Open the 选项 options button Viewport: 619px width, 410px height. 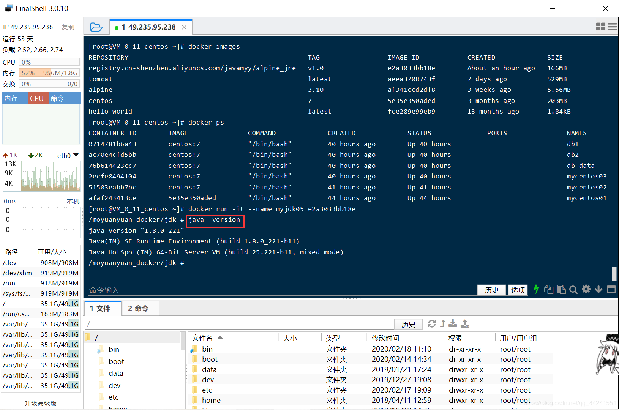[518, 290]
